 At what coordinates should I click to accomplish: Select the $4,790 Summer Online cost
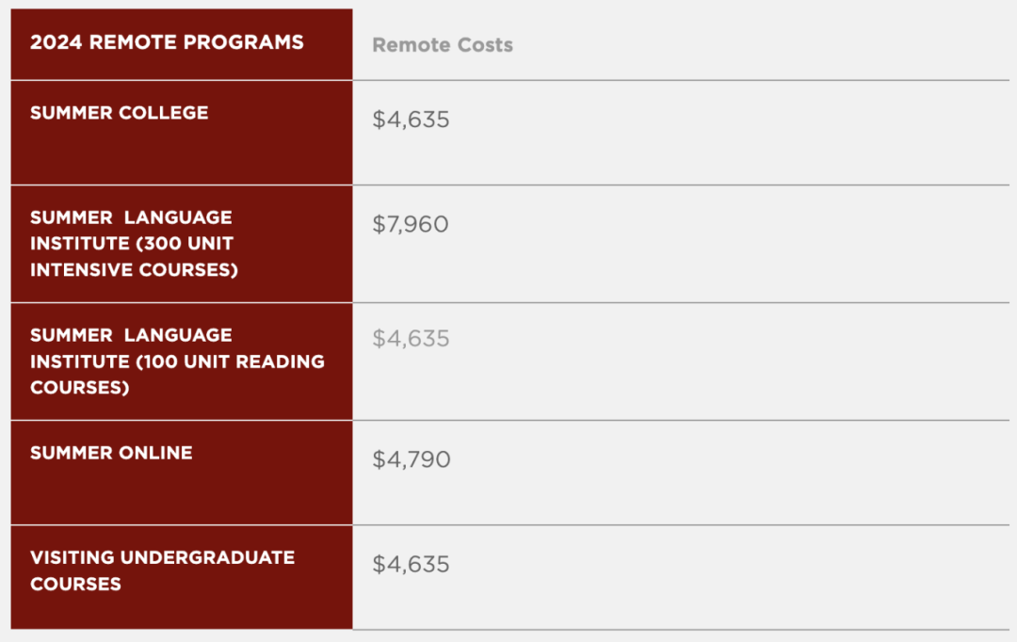coord(412,459)
